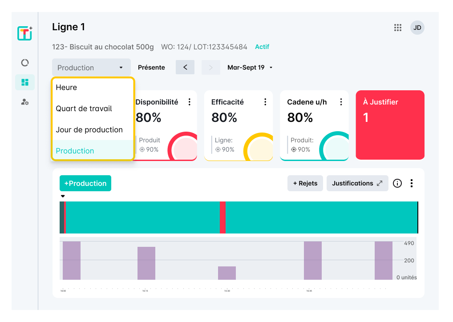Click the Cadene u/h 80% value
The image size is (453, 322).
coord(300,117)
